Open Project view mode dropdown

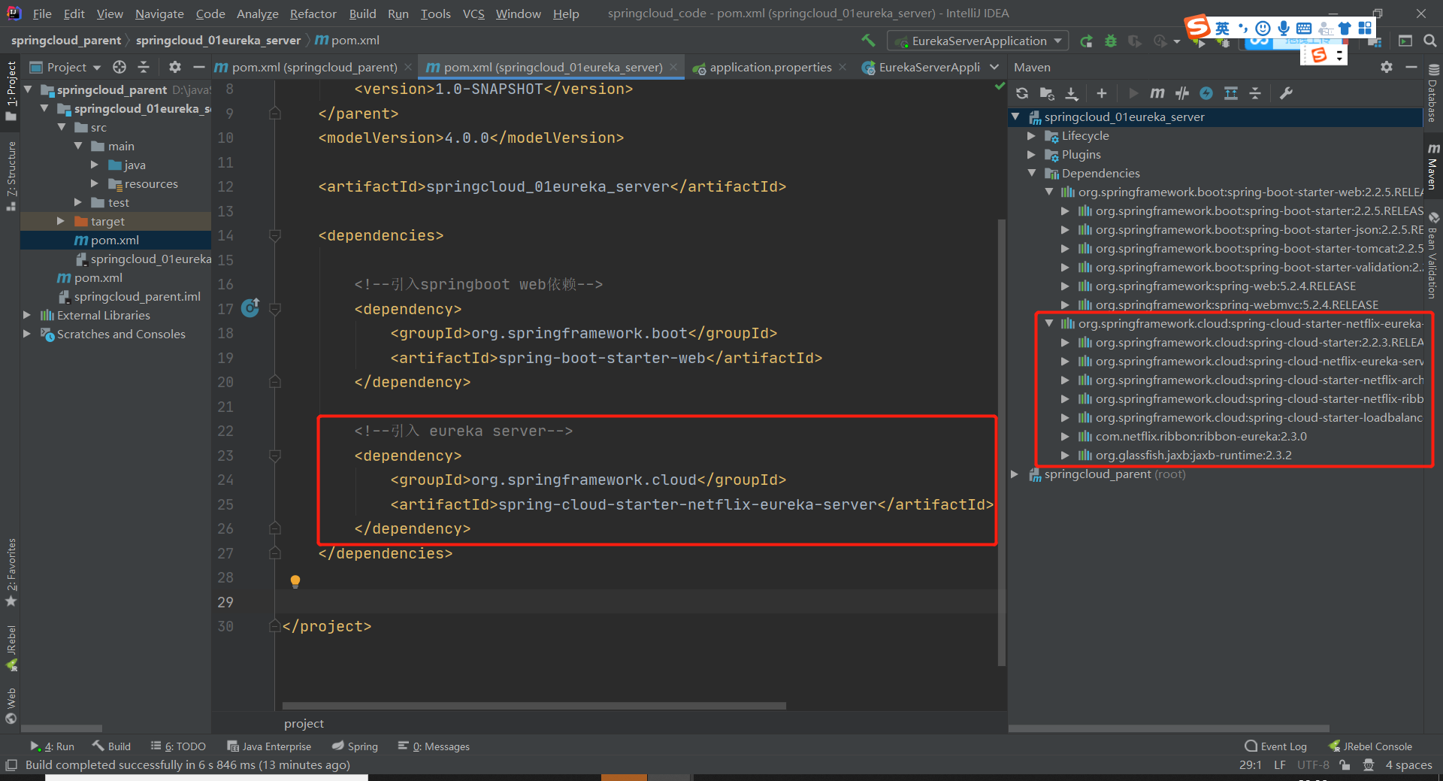pos(65,67)
